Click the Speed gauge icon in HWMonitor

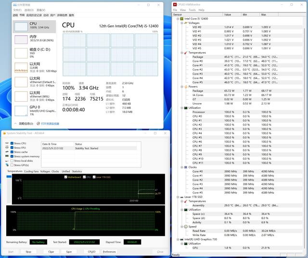[186, 227]
